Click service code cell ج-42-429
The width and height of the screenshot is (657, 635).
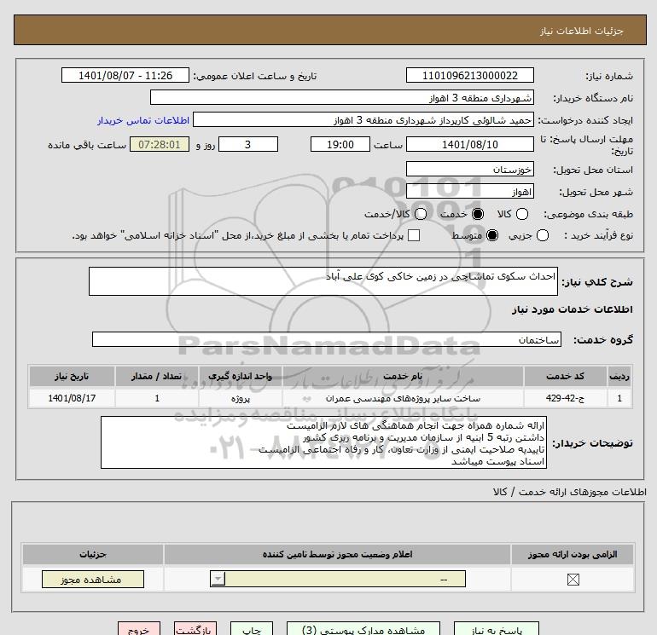(565, 398)
